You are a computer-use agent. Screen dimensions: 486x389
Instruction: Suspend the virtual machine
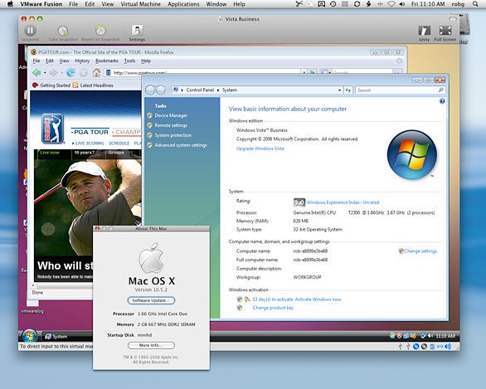[30, 31]
